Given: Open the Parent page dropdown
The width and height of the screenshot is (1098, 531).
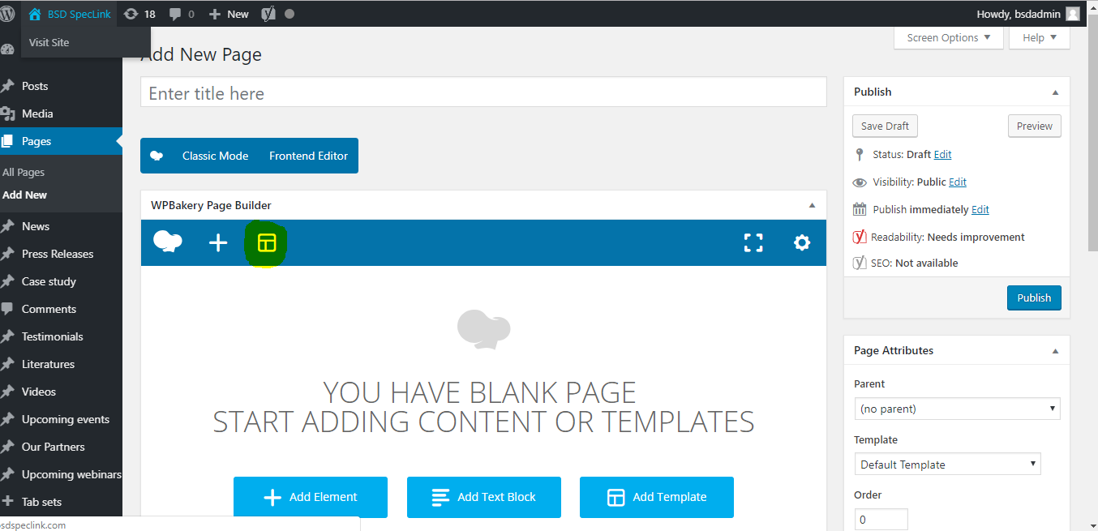Looking at the screenshot, I should pyautogui.click(x=957, y=409).
